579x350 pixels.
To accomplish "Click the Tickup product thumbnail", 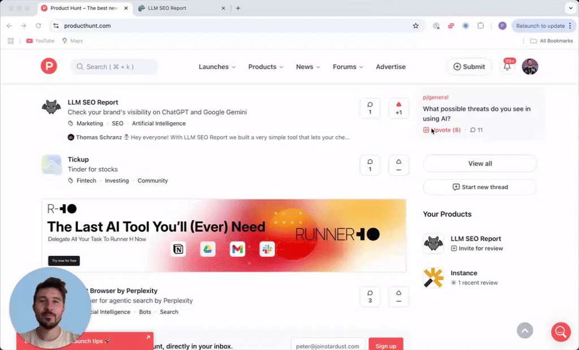I will [51, 164].
